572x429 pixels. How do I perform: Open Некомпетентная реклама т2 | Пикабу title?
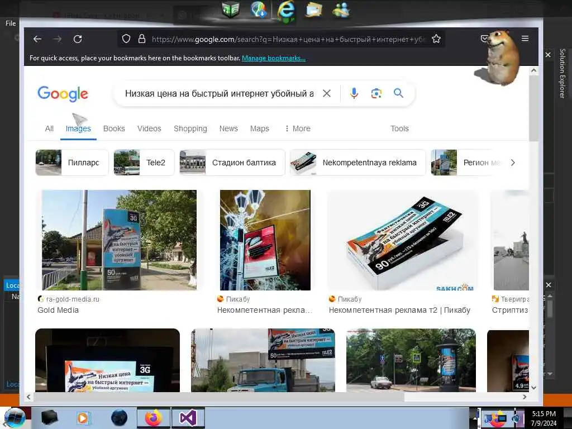[x=399, y=310]
